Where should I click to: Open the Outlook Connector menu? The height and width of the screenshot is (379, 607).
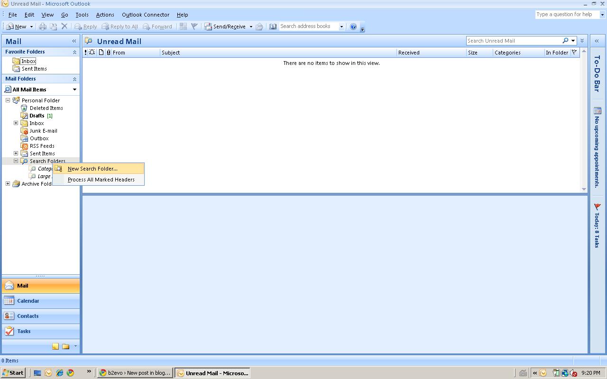pos(146,15)
